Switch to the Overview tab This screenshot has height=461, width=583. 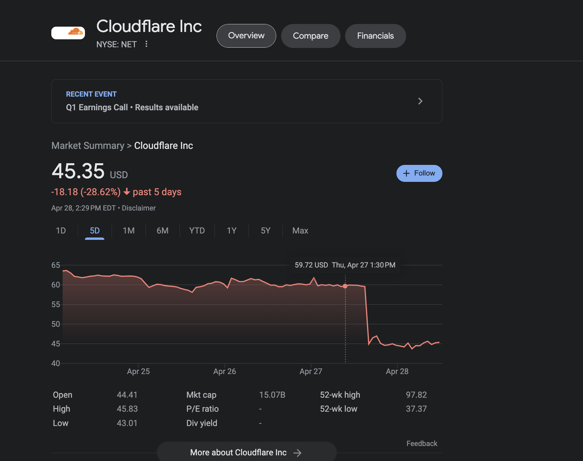pyautogui.click(x=246, y=36)
